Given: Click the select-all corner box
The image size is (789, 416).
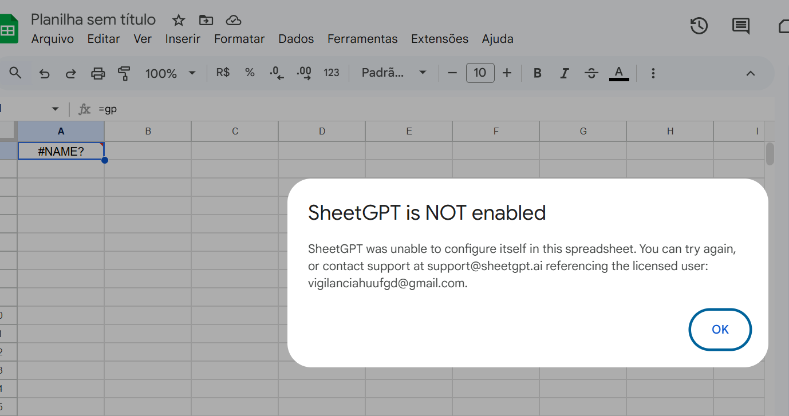Looking at the screenshot, I should [9, 131].
